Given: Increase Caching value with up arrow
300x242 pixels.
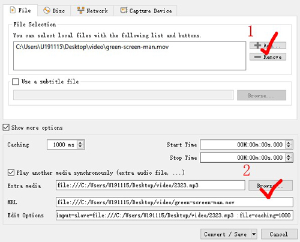Looking at the screenshot, I should pyautogui.click(x=80, y=142).
